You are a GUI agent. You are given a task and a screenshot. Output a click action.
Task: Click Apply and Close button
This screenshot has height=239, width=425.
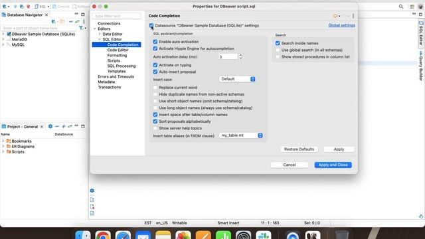(x=333, y=165)
